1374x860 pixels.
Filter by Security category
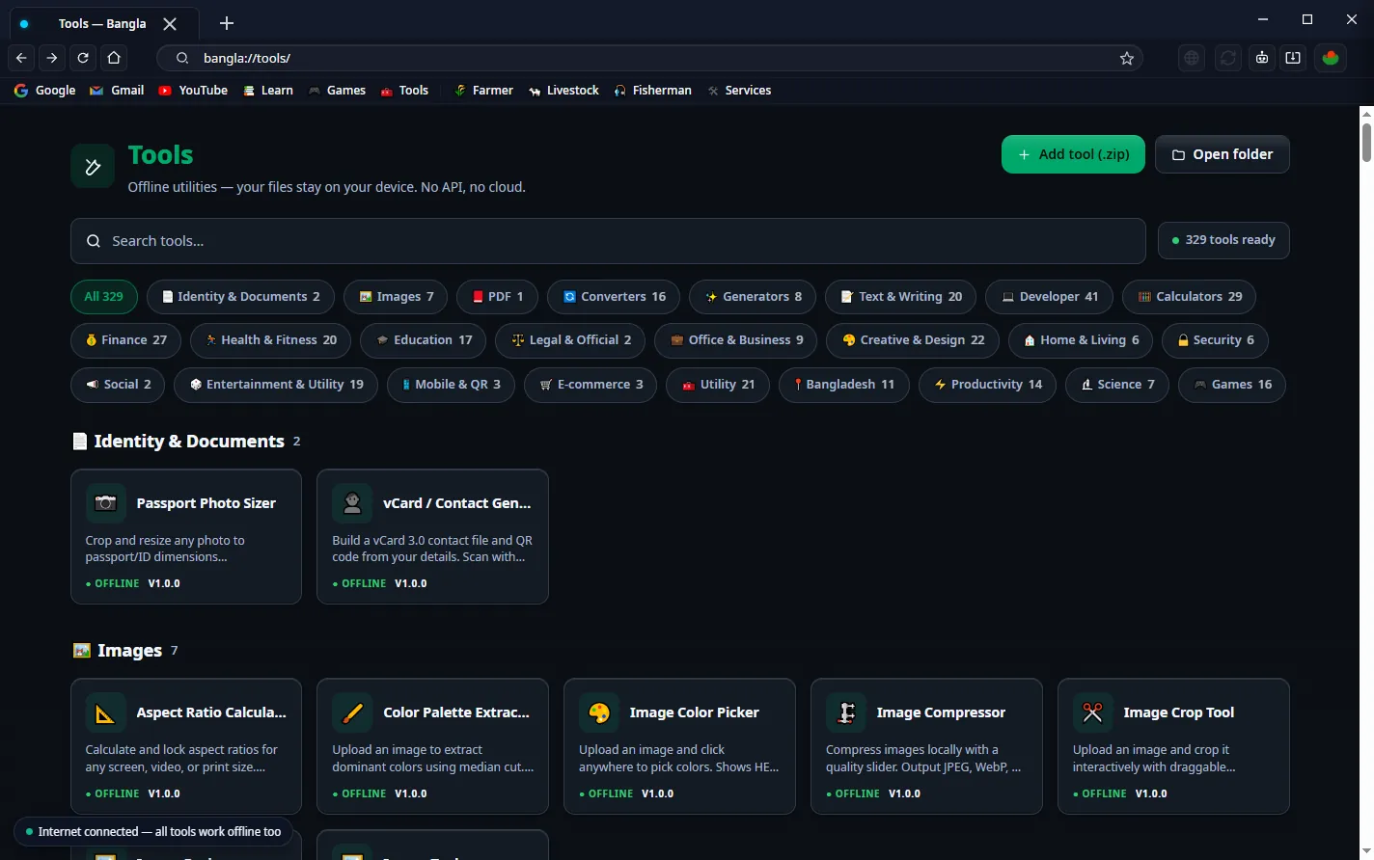point(1215,340)
